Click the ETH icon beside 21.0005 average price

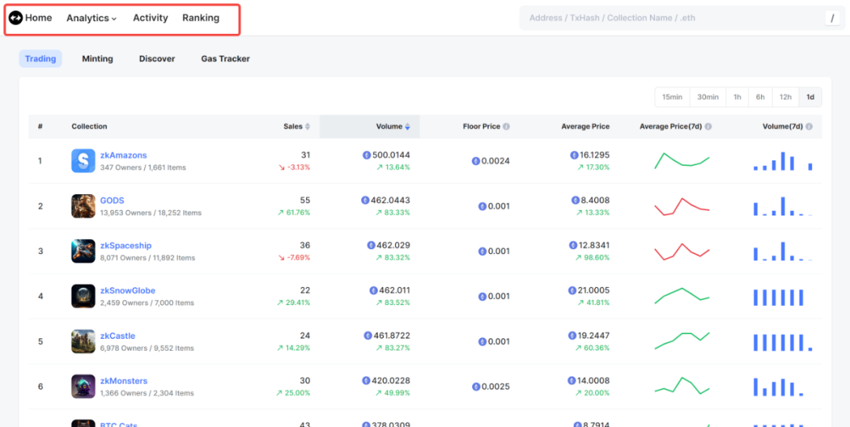572,290
